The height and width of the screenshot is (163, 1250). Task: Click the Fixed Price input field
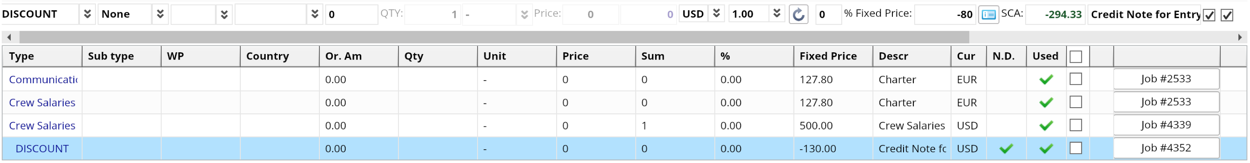point(944,15)
